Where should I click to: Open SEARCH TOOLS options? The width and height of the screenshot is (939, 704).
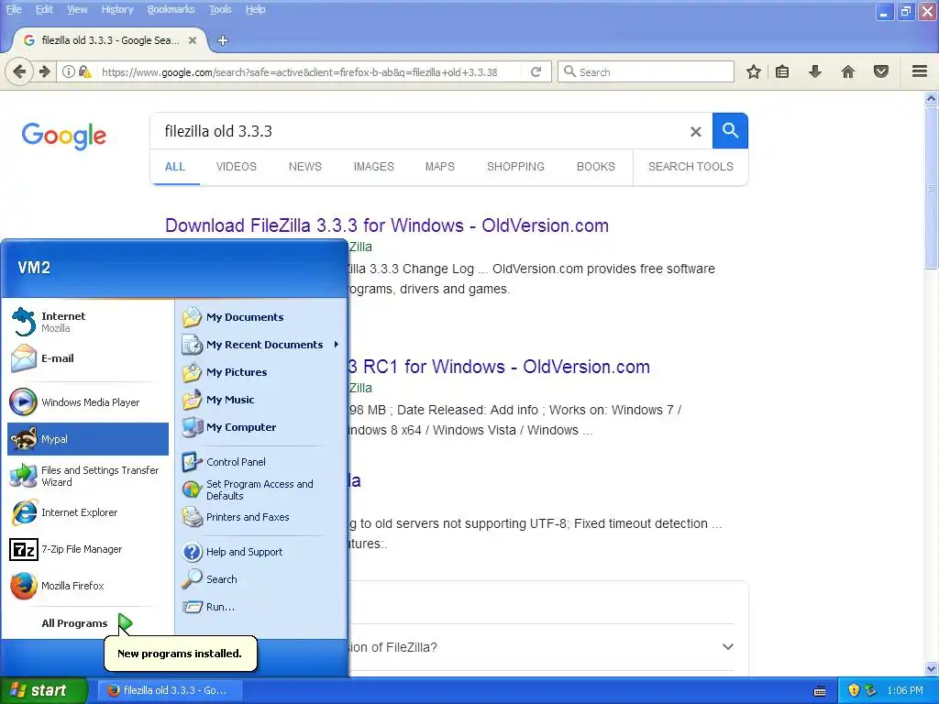(x=690, y=167)
